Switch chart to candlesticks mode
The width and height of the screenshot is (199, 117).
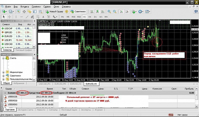[97, 12]
